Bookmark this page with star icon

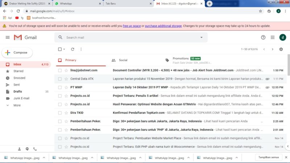click(260, 11)
